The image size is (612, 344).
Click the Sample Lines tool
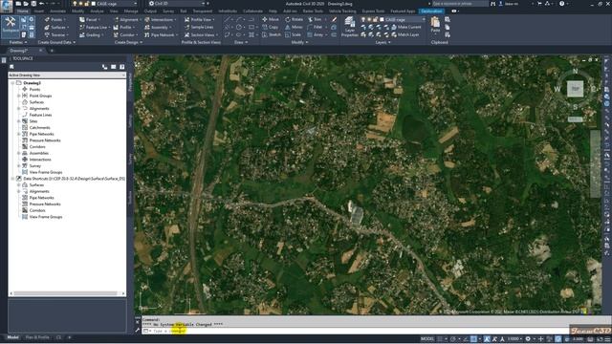[199, 28]
